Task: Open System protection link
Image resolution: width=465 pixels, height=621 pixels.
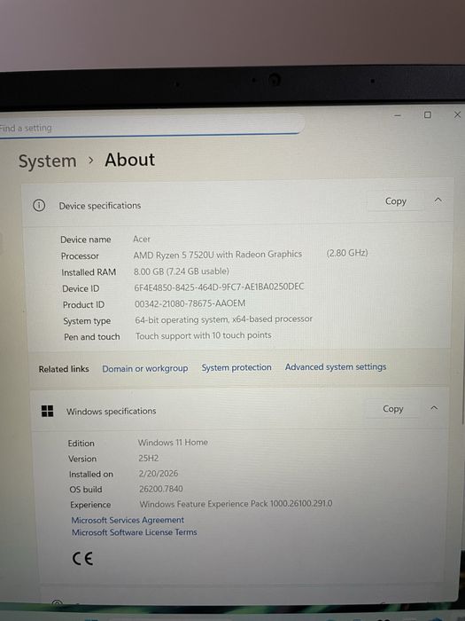Action: coord(236,367)
